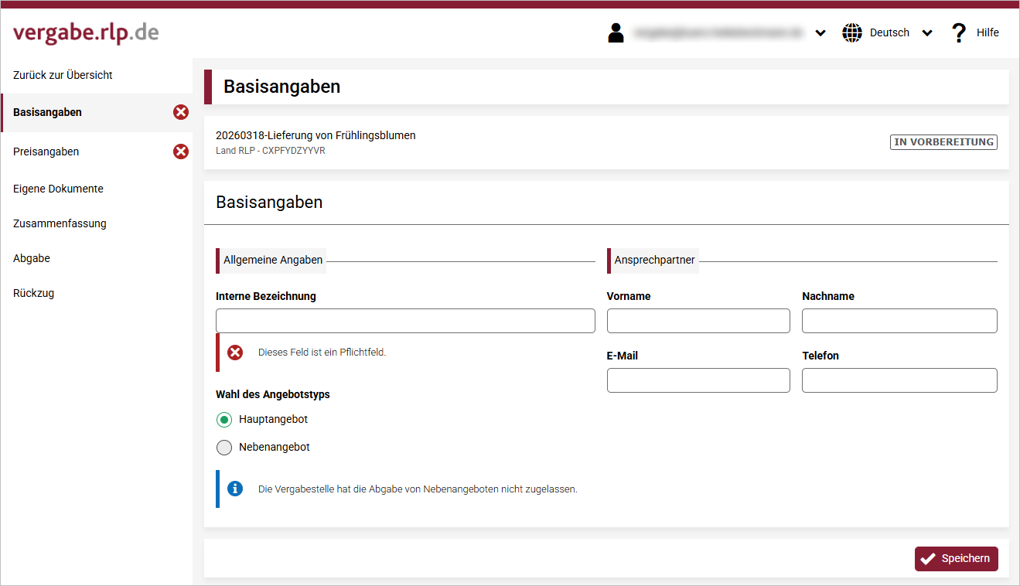Select the Hauptangebot radio button

pyautogui.click(x=224, y=420)
